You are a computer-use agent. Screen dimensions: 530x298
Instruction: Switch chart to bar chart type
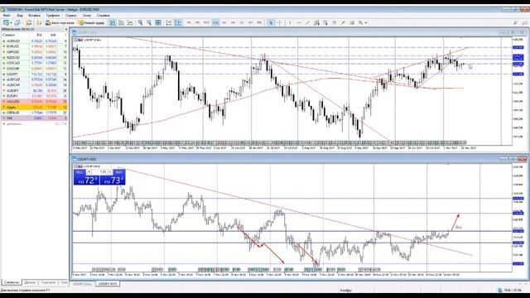(x=113, y=22)
